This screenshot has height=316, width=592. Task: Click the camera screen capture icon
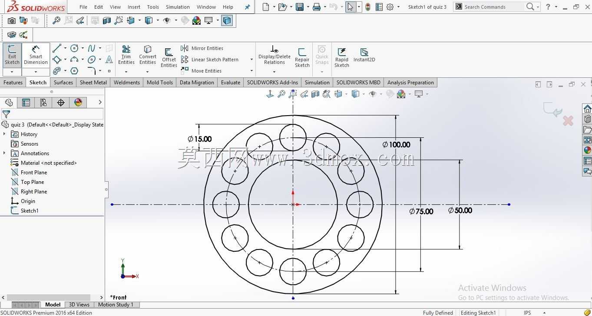tap(12, 20)
